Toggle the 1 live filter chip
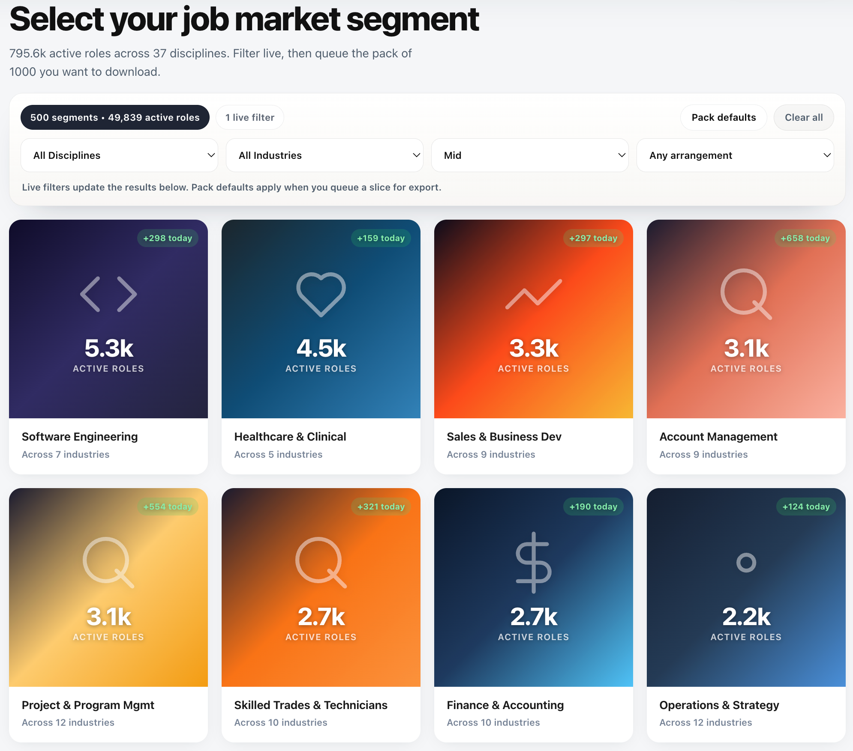Screen dimensions: 853x751 click(x=250, y=117)
